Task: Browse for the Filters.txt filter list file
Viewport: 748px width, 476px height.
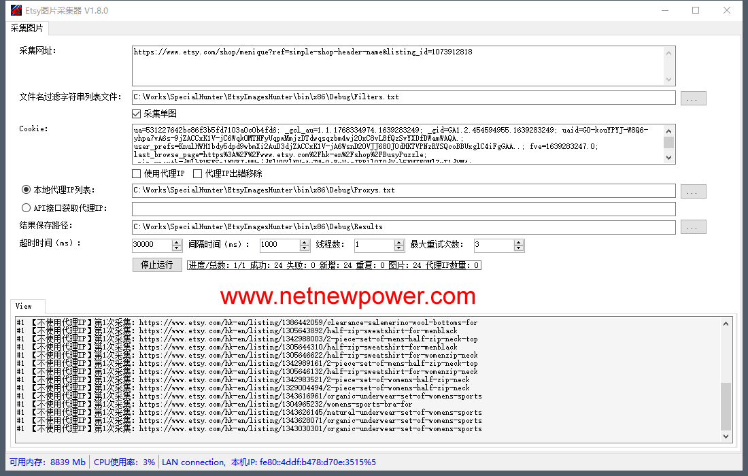Action: (x=693, y=98)
